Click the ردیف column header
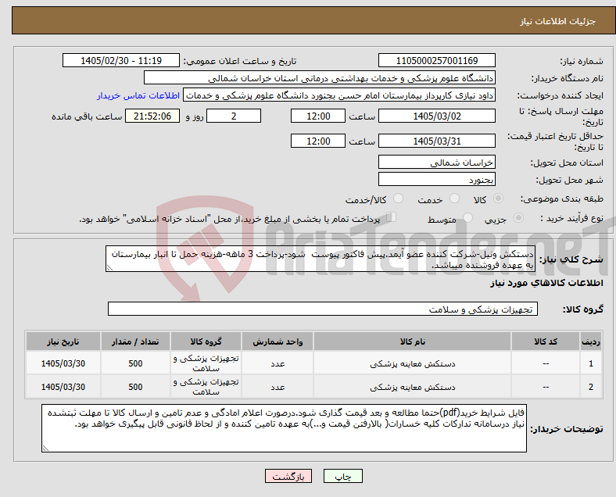The height and width of the screenshot is (497, 616). pos(590,341)
